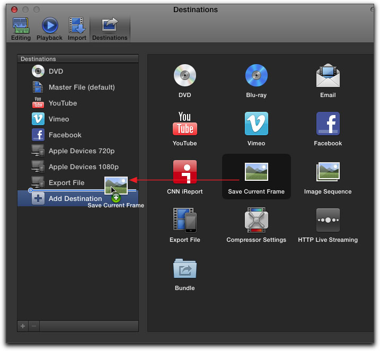
Task: Open the Playback preferences pane
Action: point(49,29)
